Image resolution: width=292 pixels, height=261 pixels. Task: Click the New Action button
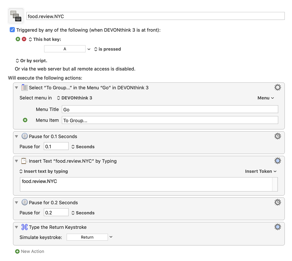pos(30,251)
